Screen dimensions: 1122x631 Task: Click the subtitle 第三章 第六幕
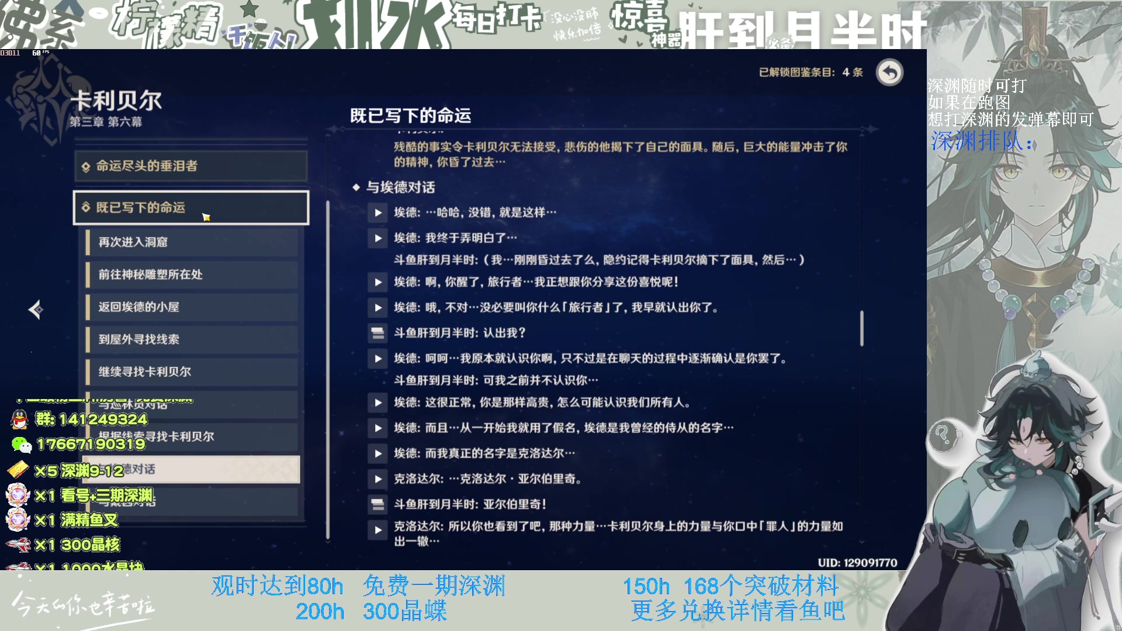point(106,122)
